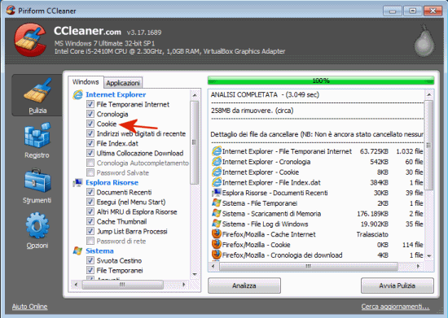Click the Internet Explorer category icon
Viewport: 448px width, 318px height.
[77, 94]
